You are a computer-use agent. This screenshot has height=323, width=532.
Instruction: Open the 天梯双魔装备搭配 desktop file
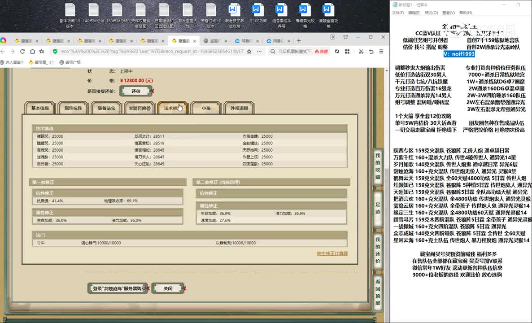pyautogui.click(x=140, y=15)
